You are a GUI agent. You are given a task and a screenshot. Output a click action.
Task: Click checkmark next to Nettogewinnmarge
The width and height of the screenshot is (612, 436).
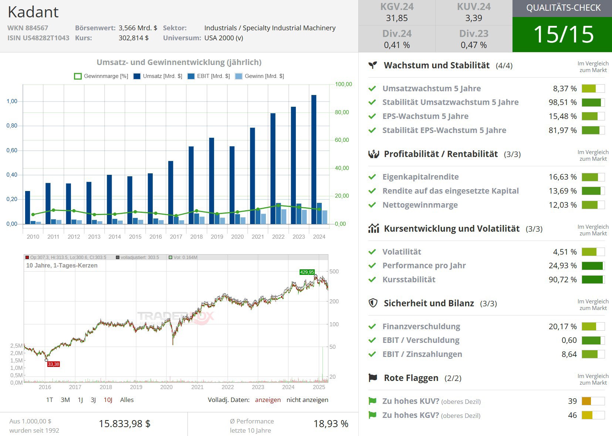click(x=372, y=205)
